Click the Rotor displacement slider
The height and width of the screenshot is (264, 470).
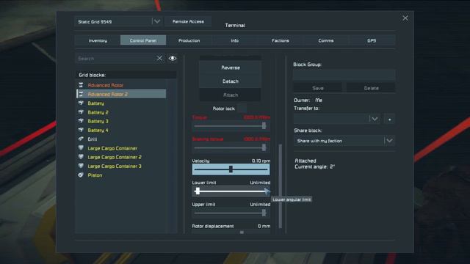[x=231, y=232]
